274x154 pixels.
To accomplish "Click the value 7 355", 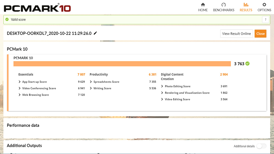I will click(x=153, y=82).
